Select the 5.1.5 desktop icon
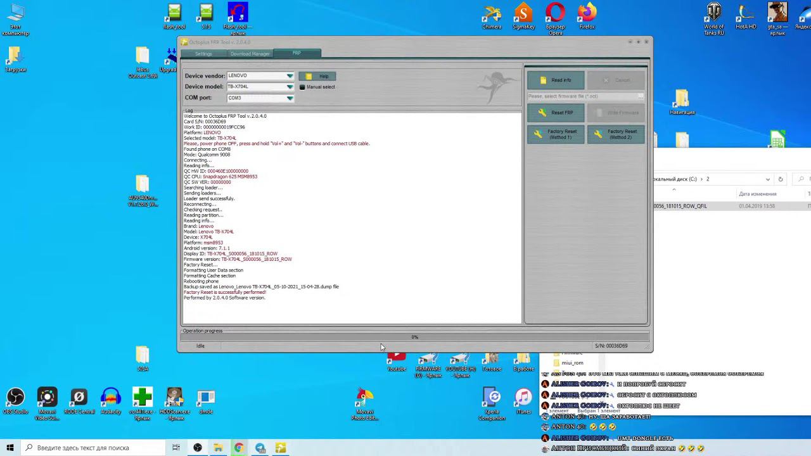This screenshot has height=456, width=811. [206, 16]
